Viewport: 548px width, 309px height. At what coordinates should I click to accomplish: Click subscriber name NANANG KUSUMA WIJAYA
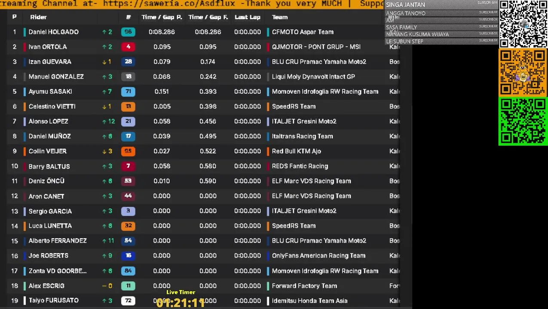click(x=417, y=34)
